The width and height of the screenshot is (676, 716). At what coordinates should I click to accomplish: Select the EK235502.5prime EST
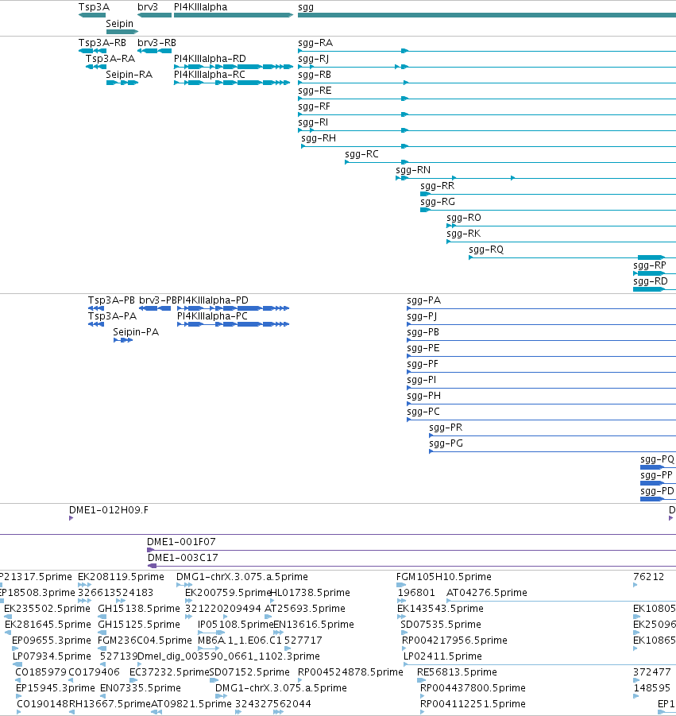pyautogui.click(x=8, y=617)
